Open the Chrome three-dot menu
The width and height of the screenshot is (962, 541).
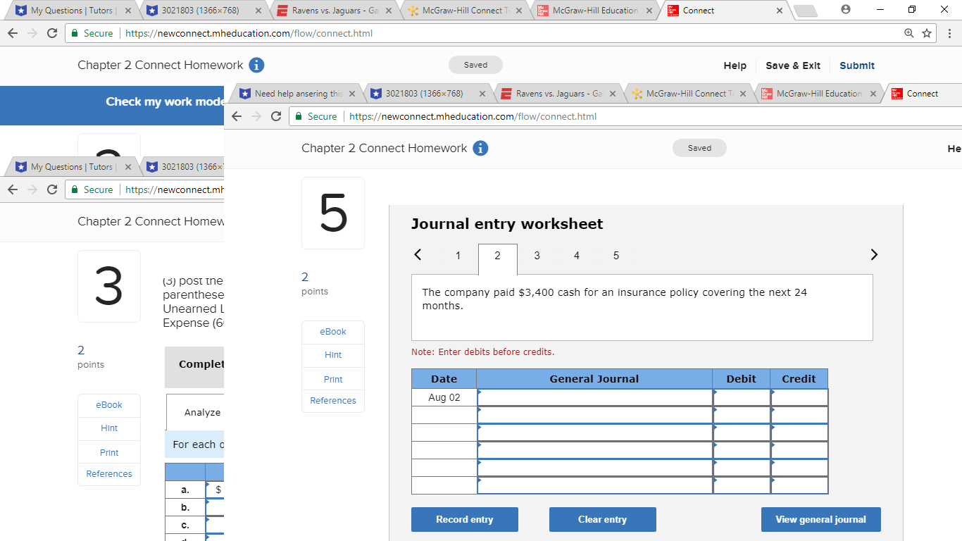(x=950, y=32)
